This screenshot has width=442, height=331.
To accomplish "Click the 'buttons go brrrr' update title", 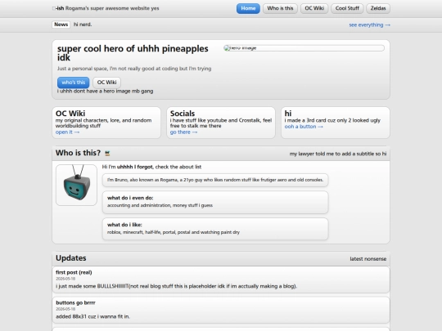I will point(75,303).
